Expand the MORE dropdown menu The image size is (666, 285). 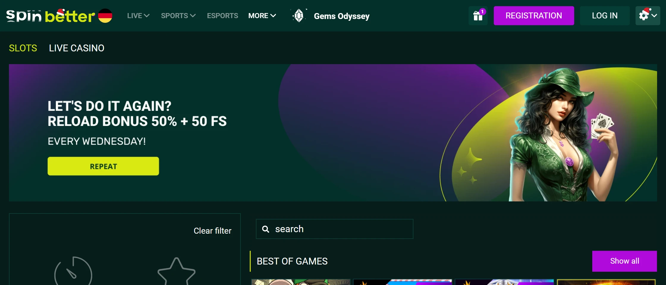click(x=262, y=16)
